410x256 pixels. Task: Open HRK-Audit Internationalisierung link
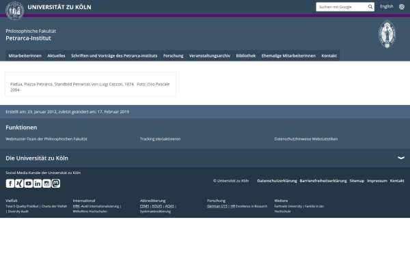coord(96,206)
